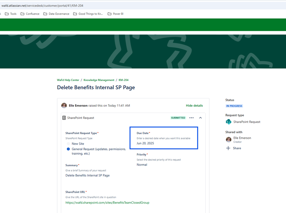Click the 'SharePoint Request Type' field label
Viewport: 286px width, 213px height.
[x=81, y=133]
